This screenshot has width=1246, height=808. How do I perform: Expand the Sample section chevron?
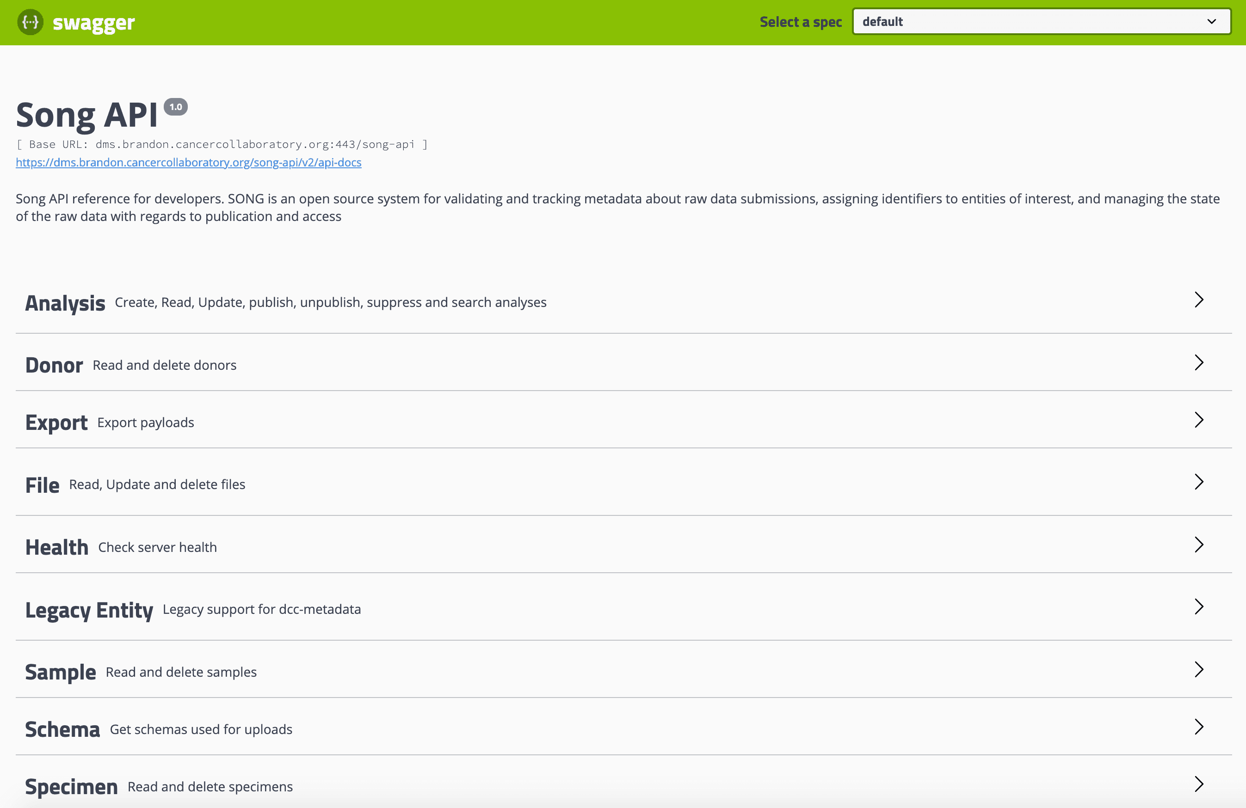point(1199,669)
